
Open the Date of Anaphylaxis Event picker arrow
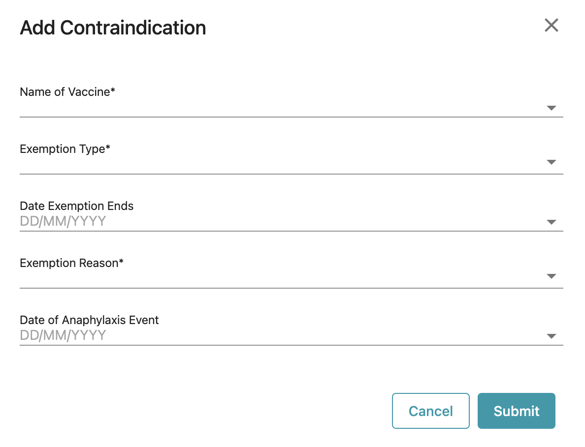click(x=552, y=336)
